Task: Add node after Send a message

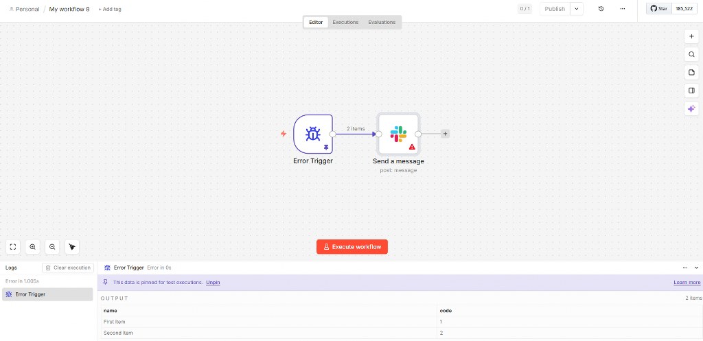Action: point(445,134)
